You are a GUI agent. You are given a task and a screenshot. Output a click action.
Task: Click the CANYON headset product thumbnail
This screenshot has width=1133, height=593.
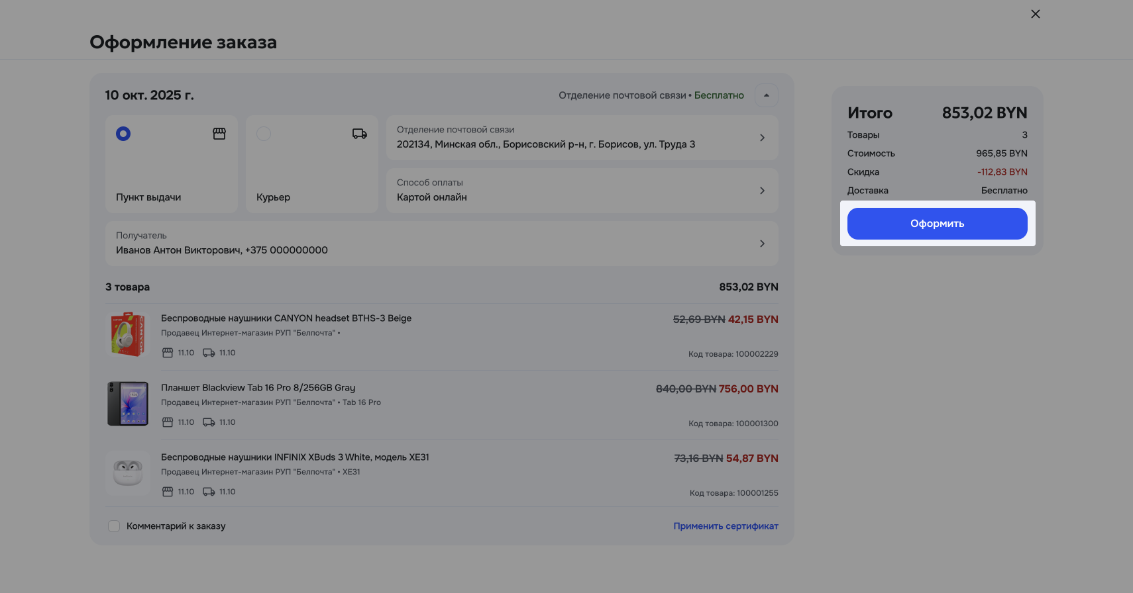pyautogui.click(x=128, y=335)
